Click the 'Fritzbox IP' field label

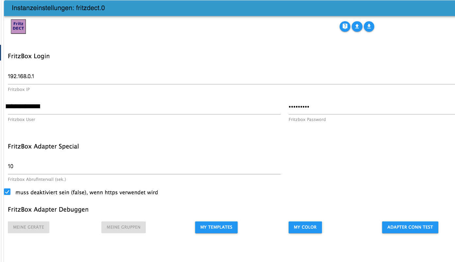click(x=19, y=89)
